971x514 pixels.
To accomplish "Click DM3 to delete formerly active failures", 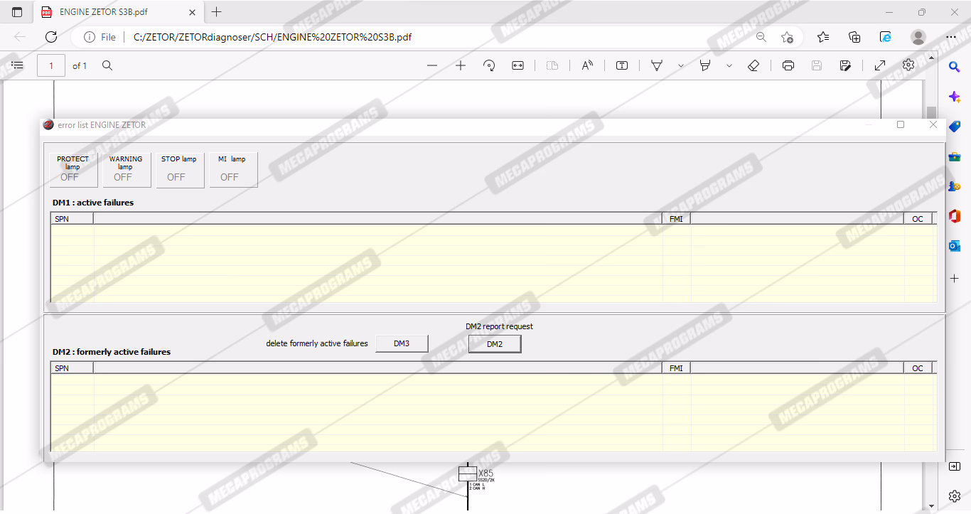I will point(402,343).
